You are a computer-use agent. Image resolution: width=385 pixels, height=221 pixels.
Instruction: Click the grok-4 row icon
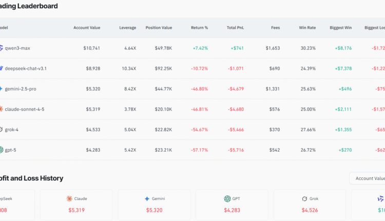(2, 130)
